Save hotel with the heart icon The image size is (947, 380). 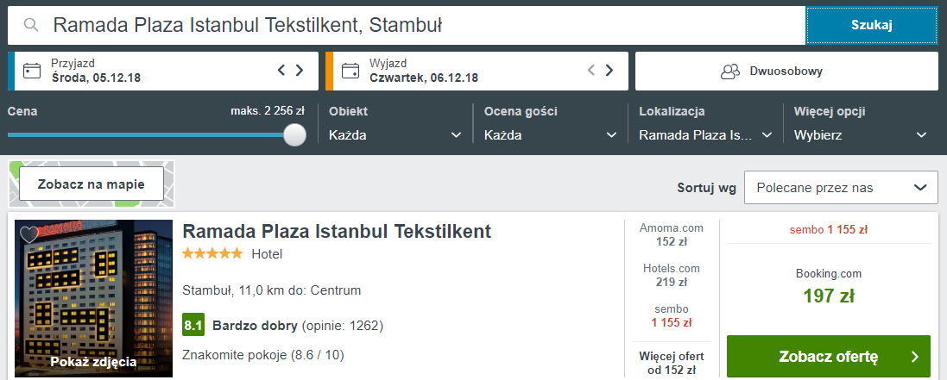pyautogui.click(x=28, y=234)
